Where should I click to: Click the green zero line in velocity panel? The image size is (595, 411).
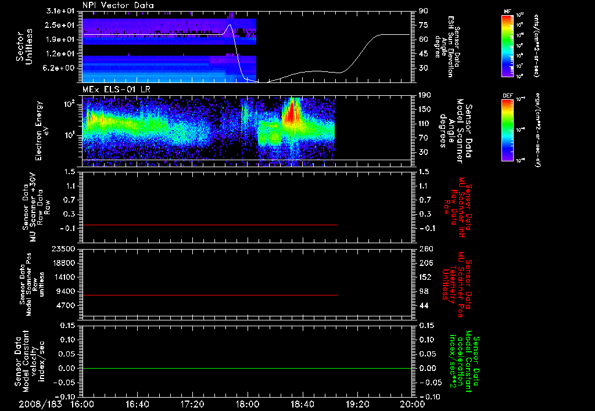[x=247, y=368]
